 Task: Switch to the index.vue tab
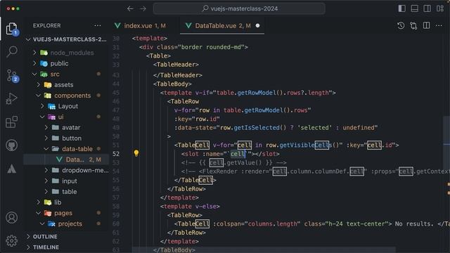140,25
